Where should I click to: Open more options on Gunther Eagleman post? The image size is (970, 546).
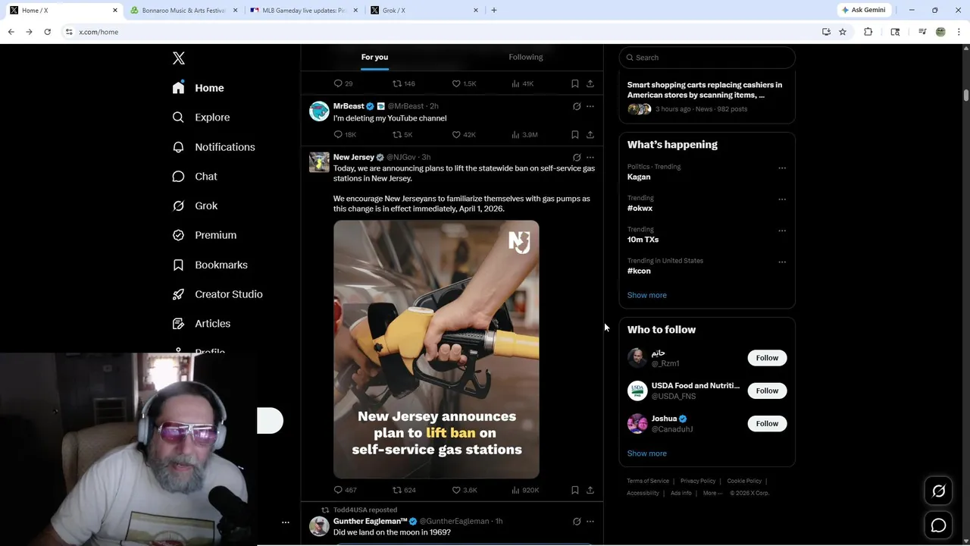pos(590,522)
